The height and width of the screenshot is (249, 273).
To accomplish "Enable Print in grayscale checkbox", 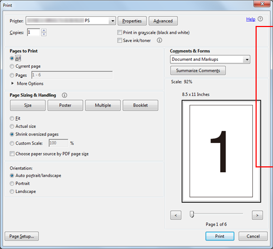I will point(119,32).
